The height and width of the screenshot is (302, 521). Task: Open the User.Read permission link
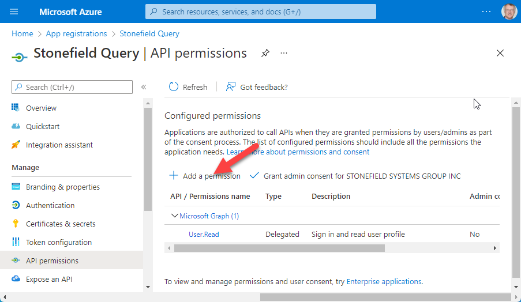point(204,235)
